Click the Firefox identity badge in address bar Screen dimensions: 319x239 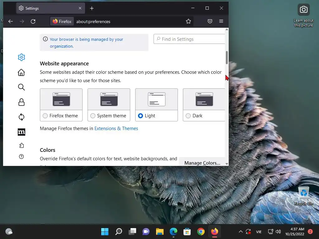(x=62, y=21)
